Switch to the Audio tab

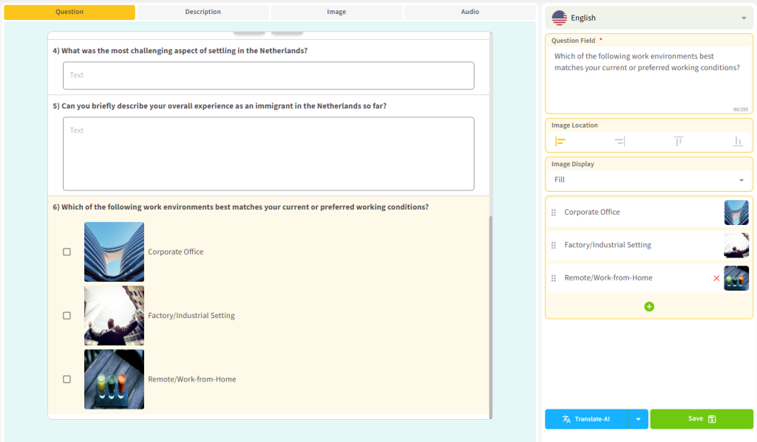[x=469, y=12]
